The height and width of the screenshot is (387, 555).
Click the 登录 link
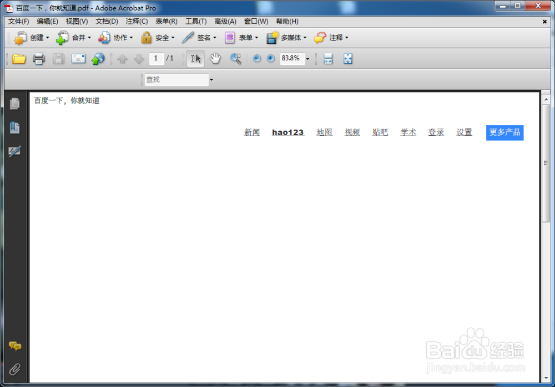tap(436, 132)
